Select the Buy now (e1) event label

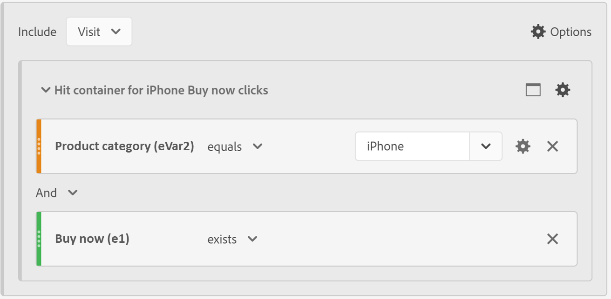pos(92,239)
